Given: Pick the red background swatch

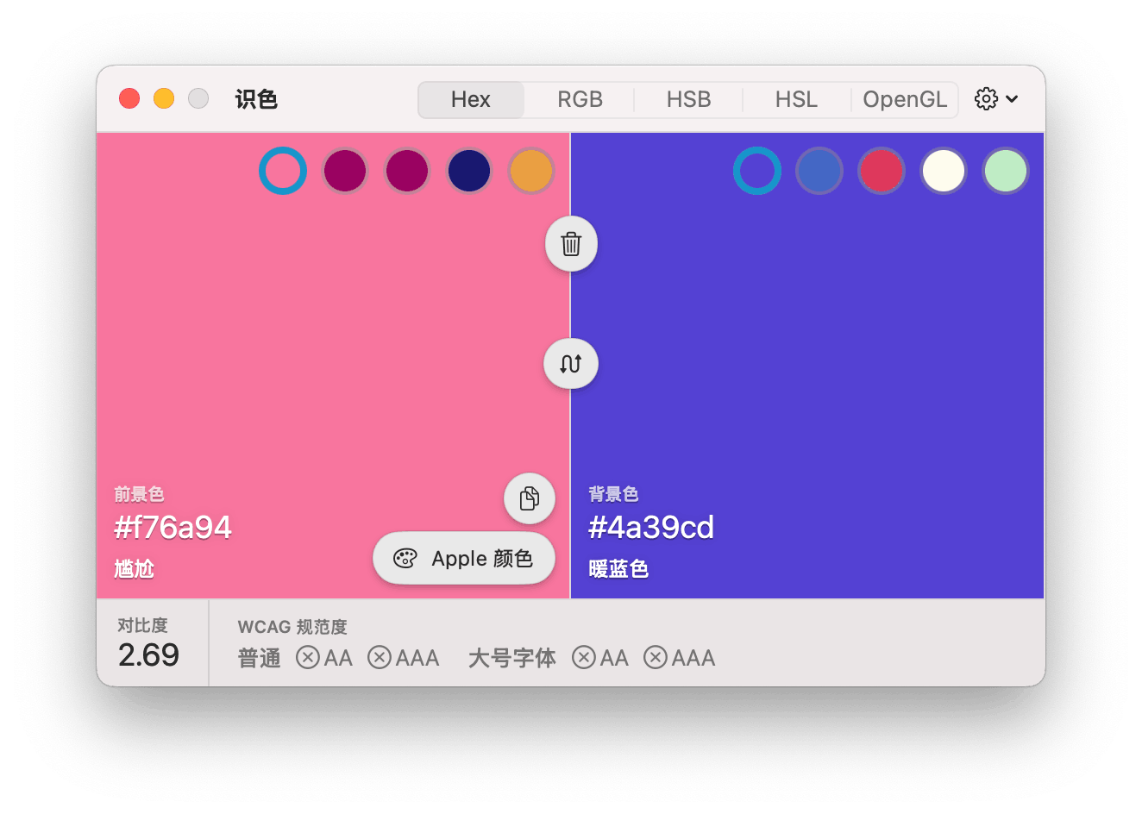Looking at the screenshot, I should [x=881, y=171].
